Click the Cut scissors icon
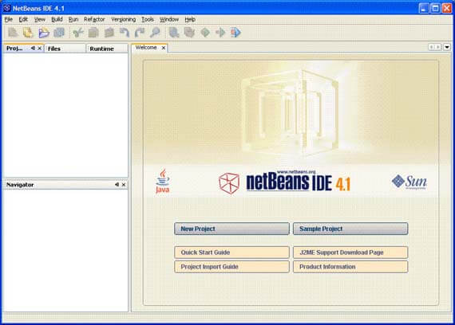This screenshot has width=455, height=325. [x=78, y=33]
